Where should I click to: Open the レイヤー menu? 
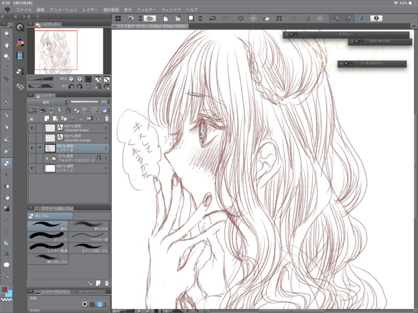tap(90, 10)
